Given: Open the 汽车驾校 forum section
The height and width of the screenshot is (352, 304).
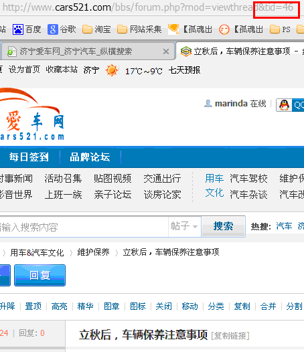Looking at the screenshot, I should (x=248, y=179).
